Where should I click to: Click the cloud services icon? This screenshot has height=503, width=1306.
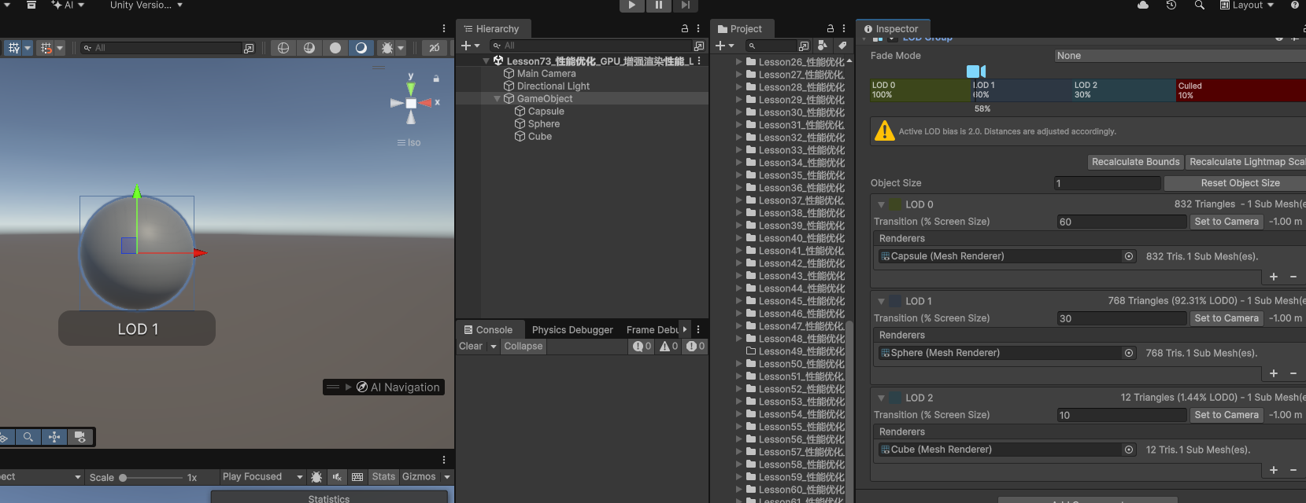tap(1143, 6)
